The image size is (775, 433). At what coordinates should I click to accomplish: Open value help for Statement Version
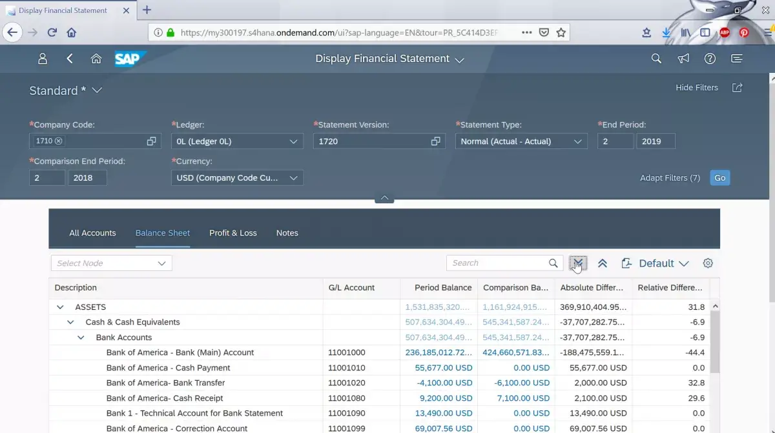435,141
